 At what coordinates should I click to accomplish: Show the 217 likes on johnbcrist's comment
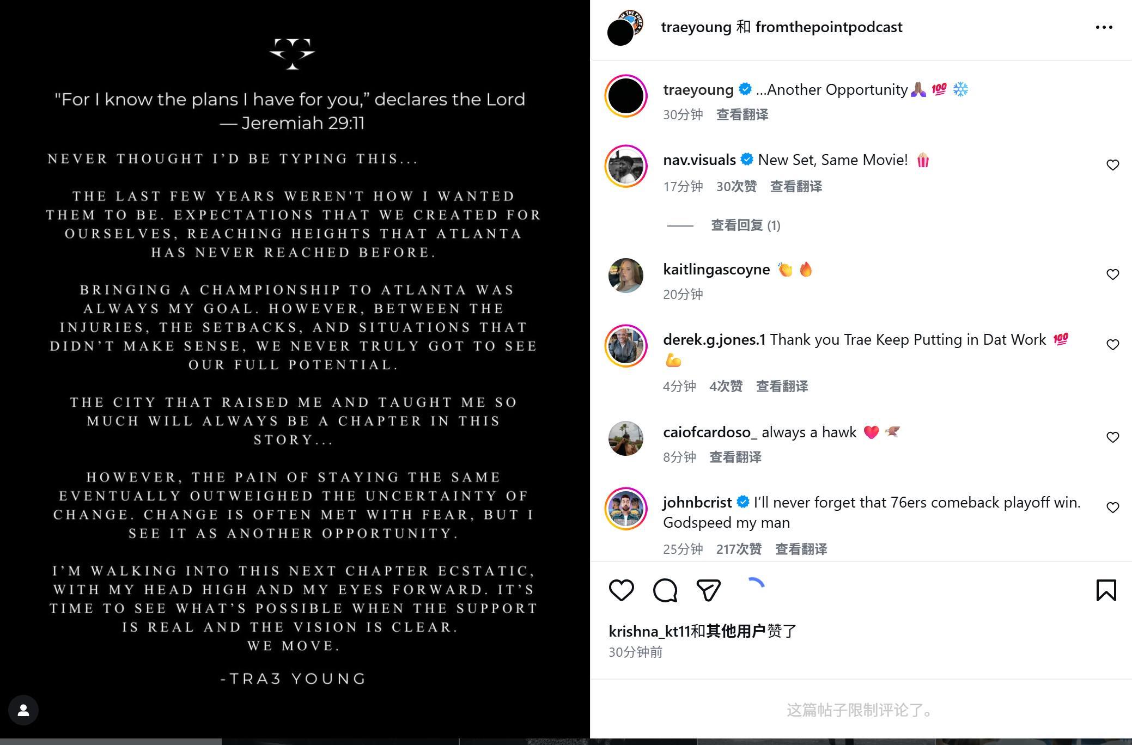(739, 549)
